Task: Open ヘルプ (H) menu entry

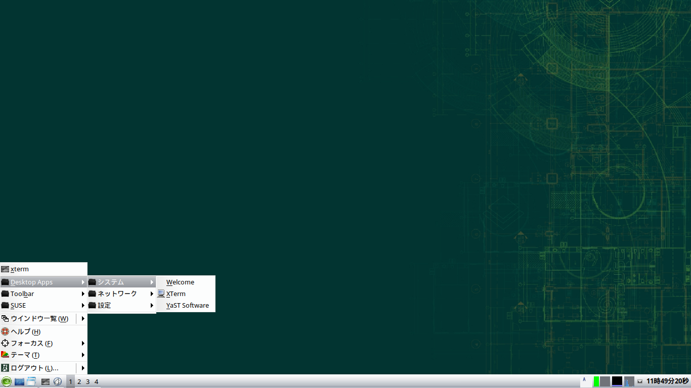Action: tap(44, 332)
